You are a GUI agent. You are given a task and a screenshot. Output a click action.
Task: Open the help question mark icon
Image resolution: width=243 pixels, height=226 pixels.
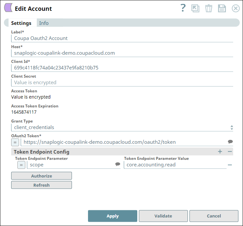pyautogui.click(x=183, y=8)
